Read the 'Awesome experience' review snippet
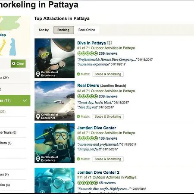The width and height of the screenshot is (194, 194). tap(94, 64)
